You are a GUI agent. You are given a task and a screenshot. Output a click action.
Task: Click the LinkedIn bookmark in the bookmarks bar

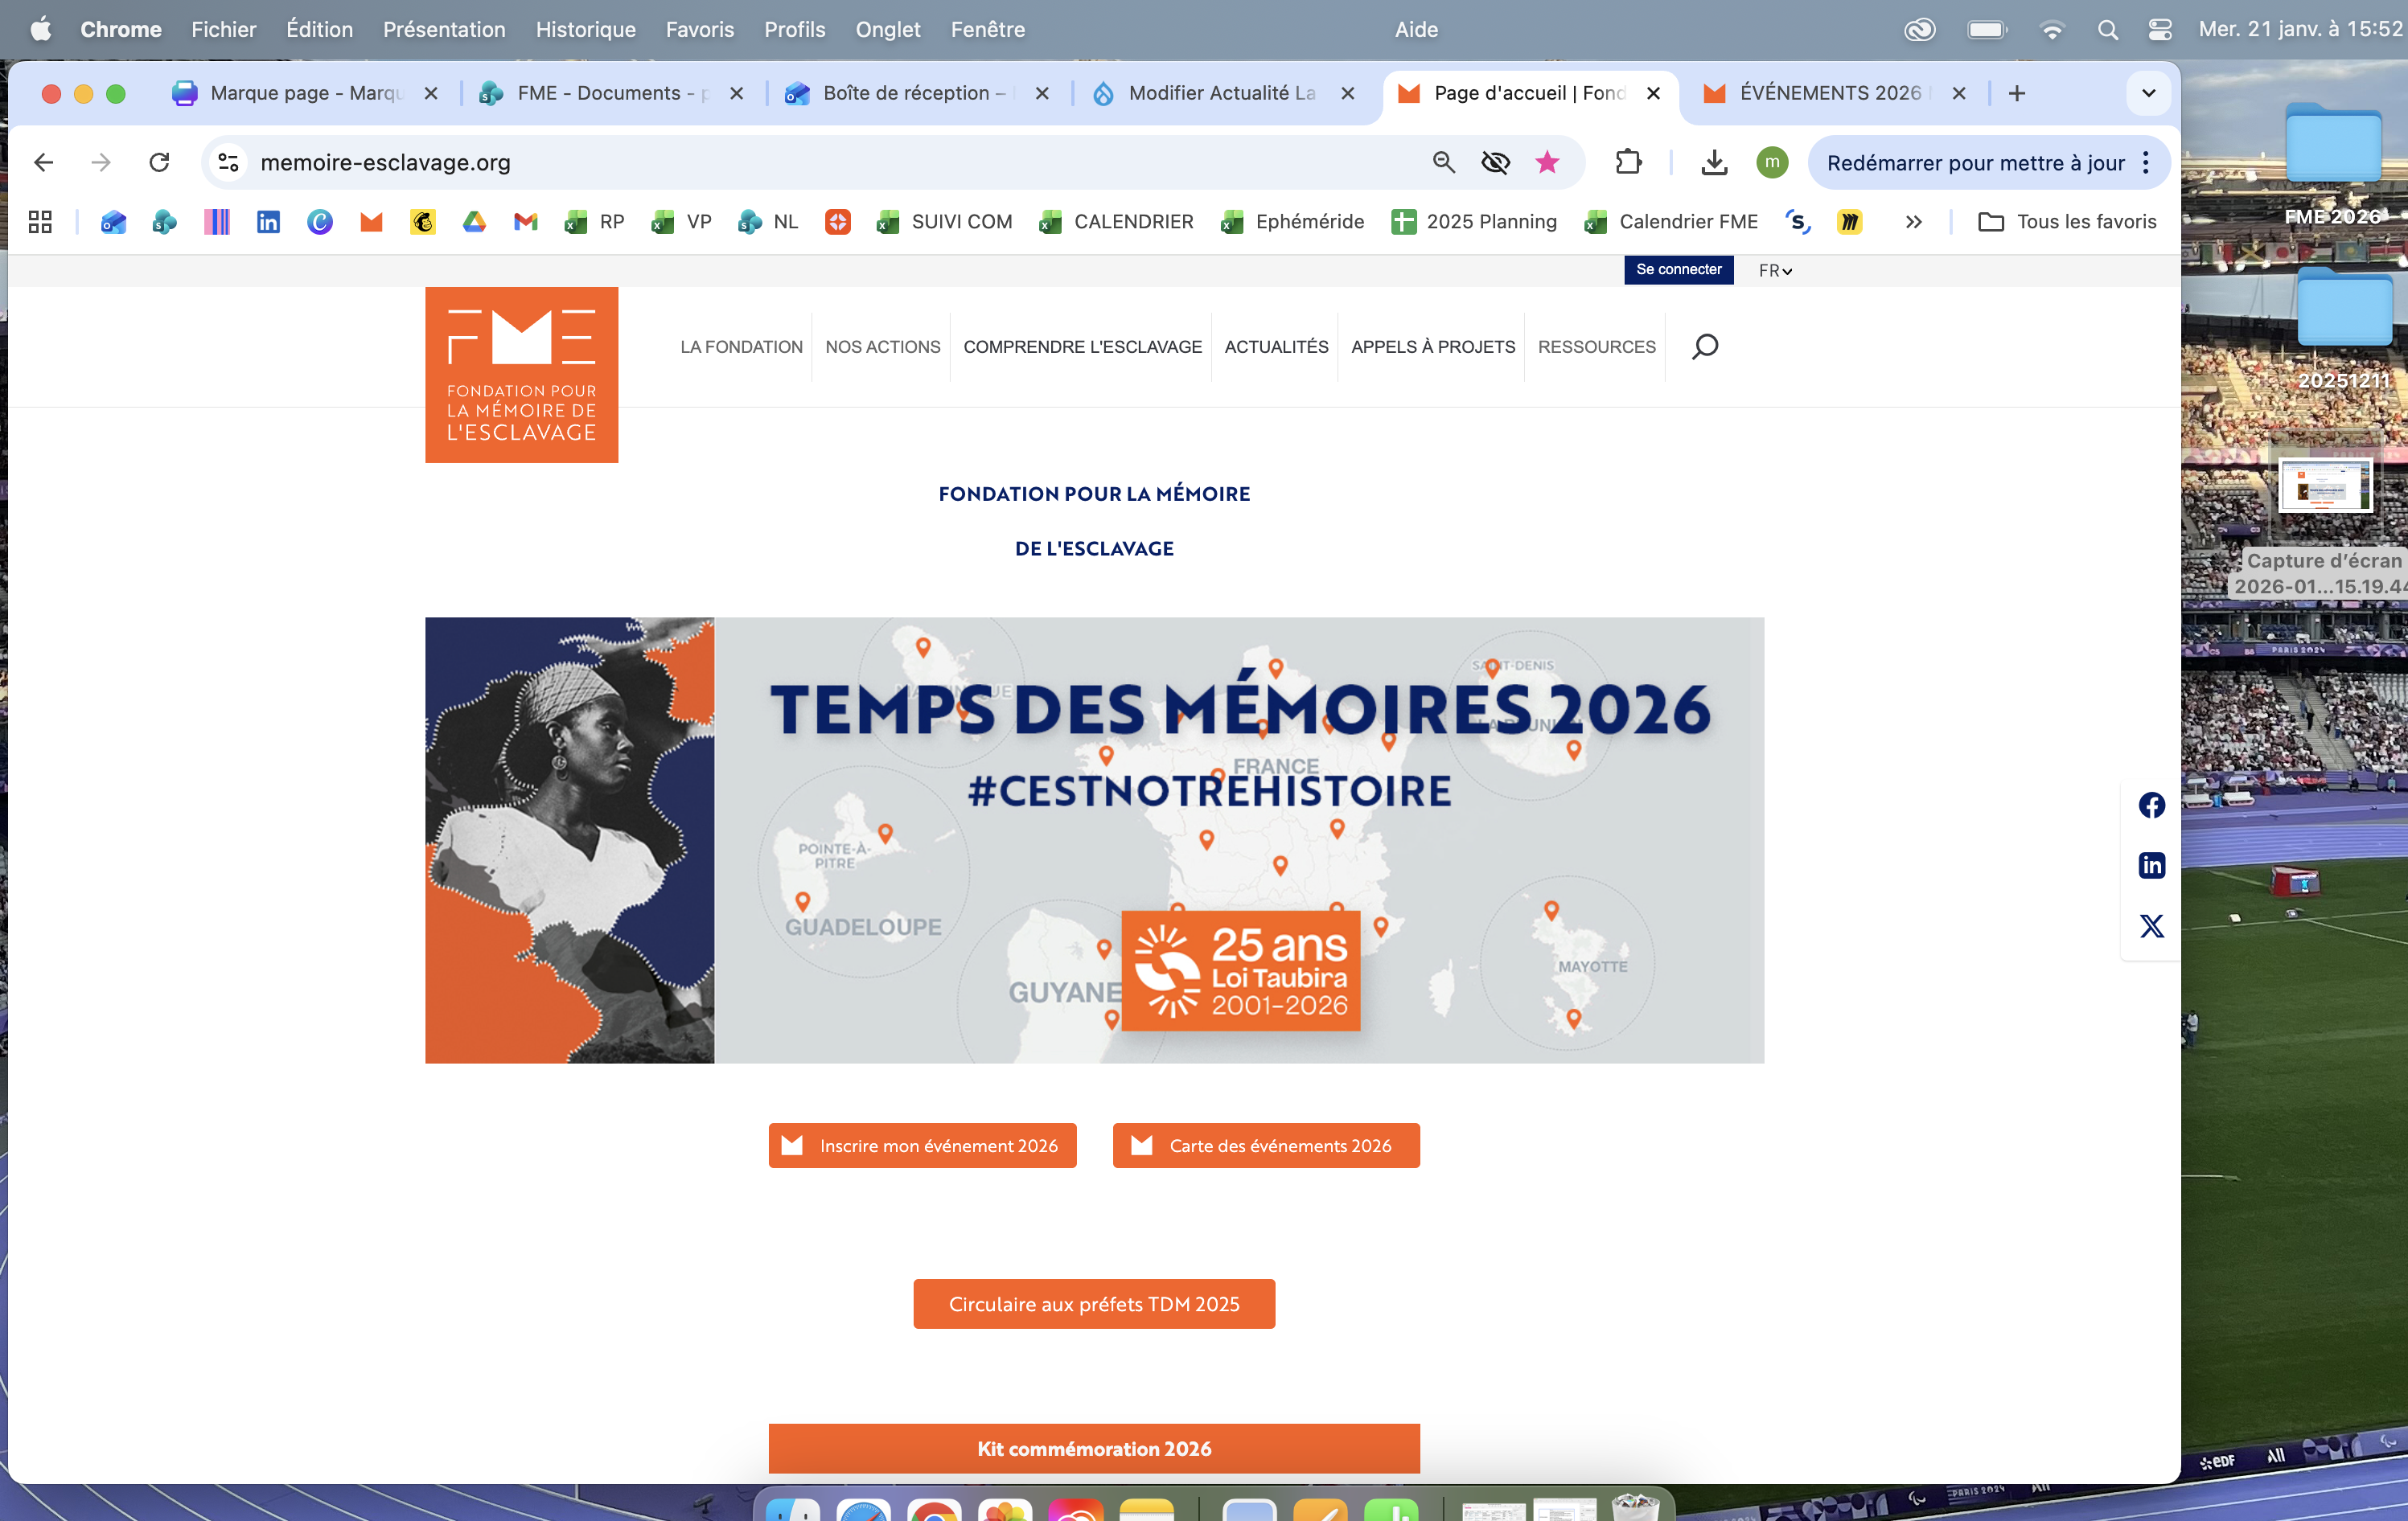pos(268,222)
